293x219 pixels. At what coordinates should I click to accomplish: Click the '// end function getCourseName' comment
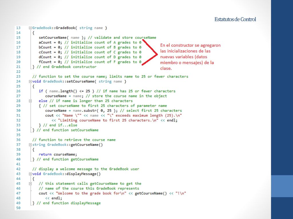68,159
